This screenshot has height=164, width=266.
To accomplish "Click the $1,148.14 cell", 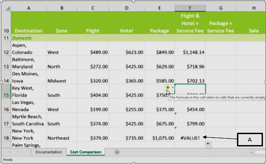I will click(190, 49).
